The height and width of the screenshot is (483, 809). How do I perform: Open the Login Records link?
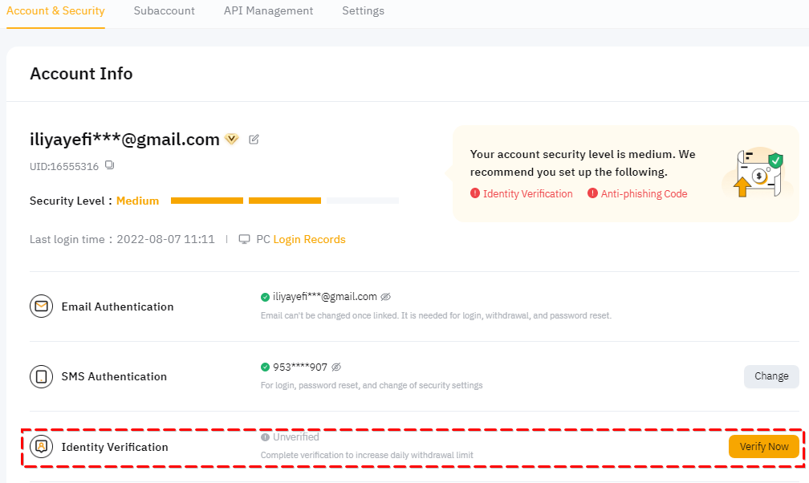(x=309, y=239)
